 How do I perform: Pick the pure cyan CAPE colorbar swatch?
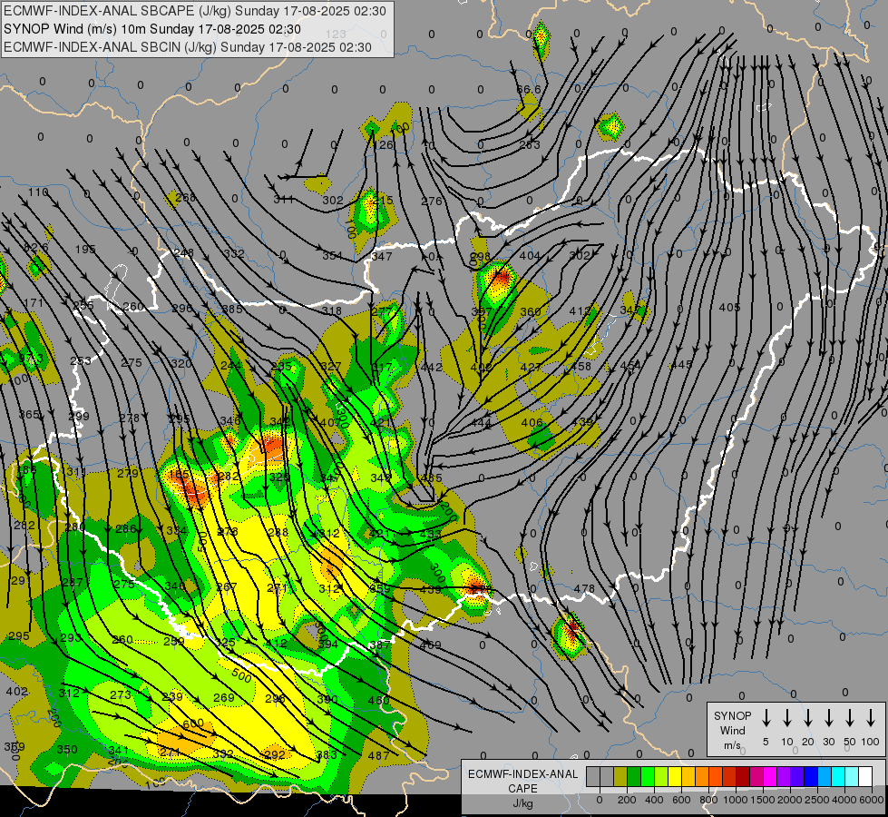(x=837, y=776)
